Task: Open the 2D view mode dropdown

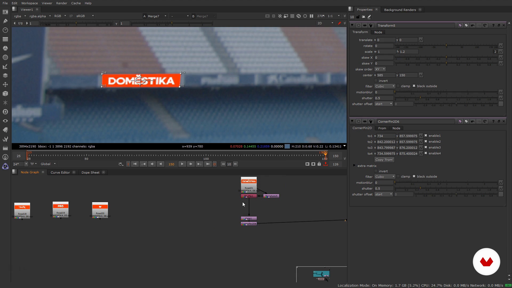Action: coord(325,23)
